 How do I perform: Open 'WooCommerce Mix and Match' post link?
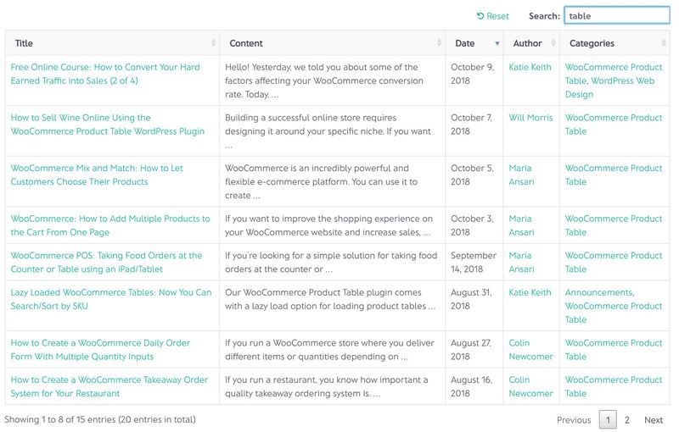pos(97,175)
